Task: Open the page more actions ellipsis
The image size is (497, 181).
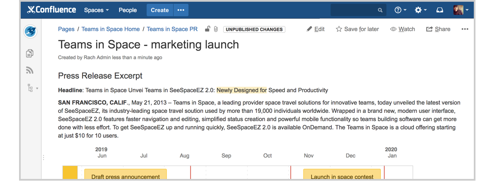Action: pyautogui.click(x=465, y=29)
